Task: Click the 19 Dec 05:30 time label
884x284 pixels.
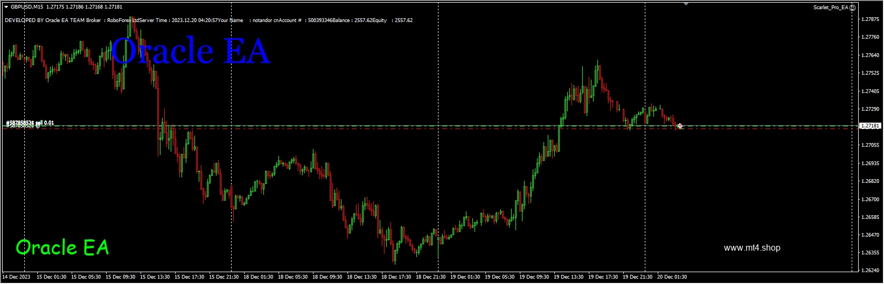Action: tap(500, 277)
